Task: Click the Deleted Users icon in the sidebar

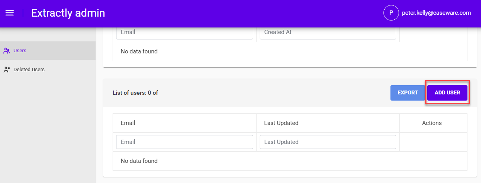Action: [7, 70]
